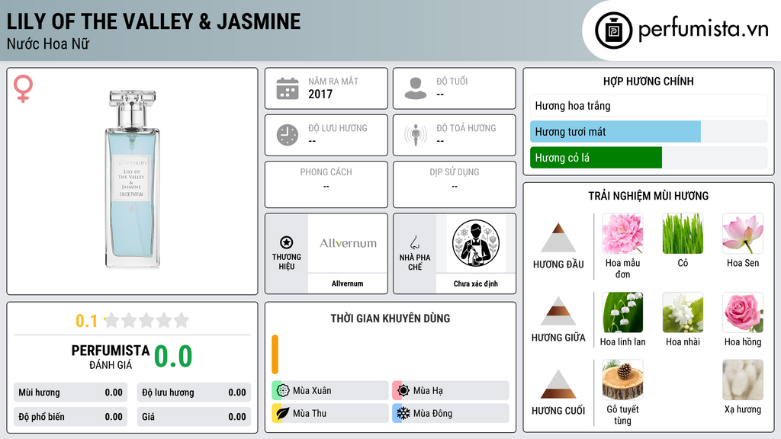The height and width of the screenshot is (439, 781).
Task: Click the Mùa Xuân flower icon
Action: 283,390
